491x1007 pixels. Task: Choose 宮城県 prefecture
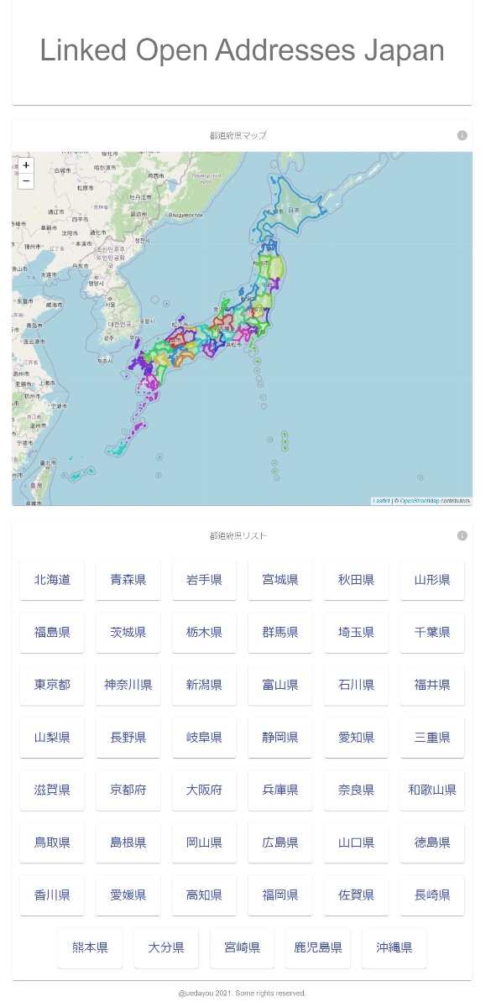[x=280, y=580]
